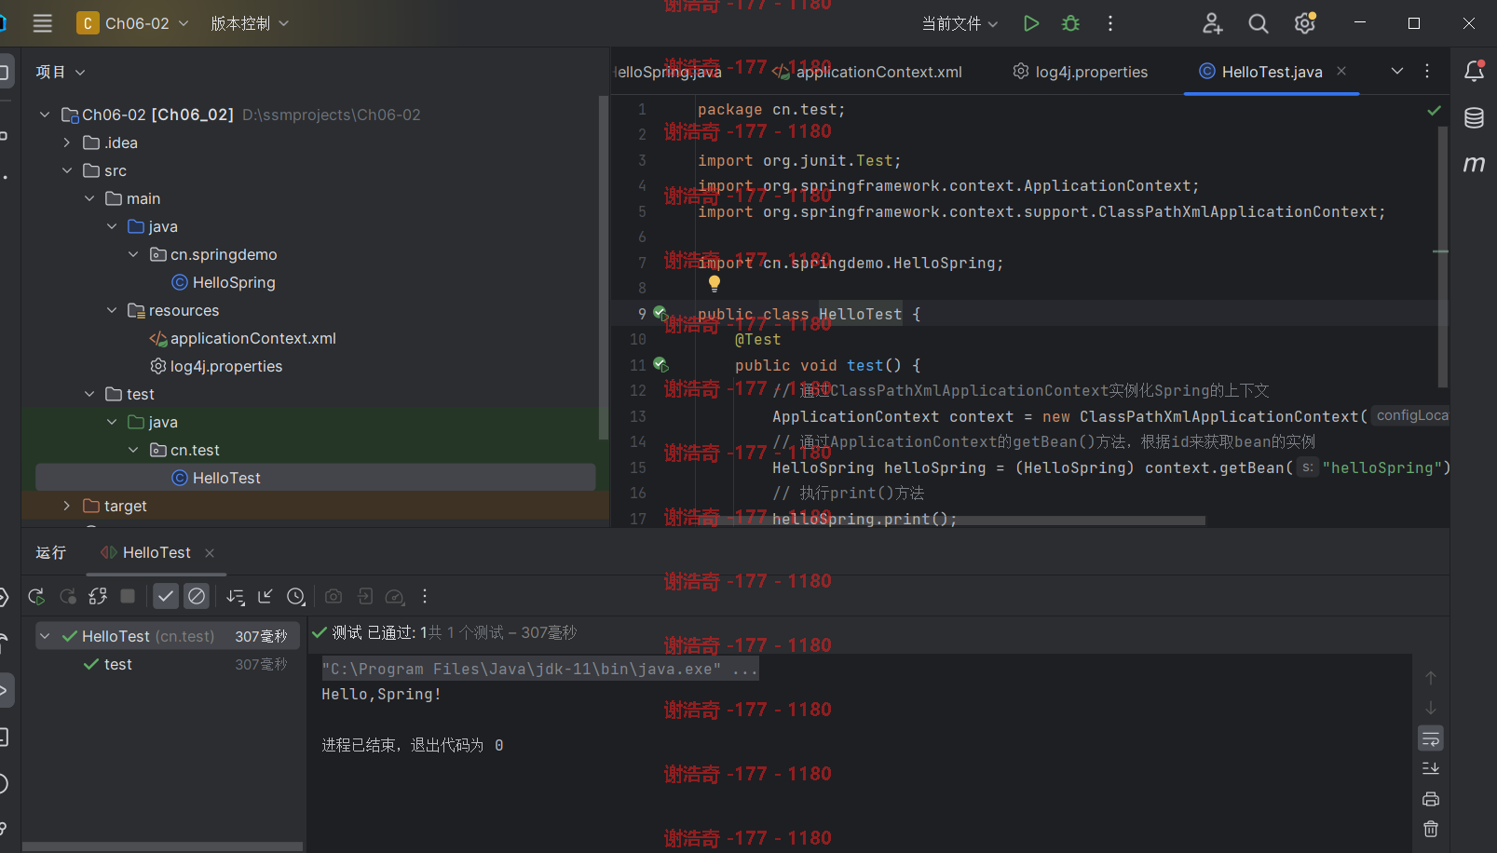1497x853 pixels.
Task: Open editor tab options kebab menu
Action: point(1427,71)
